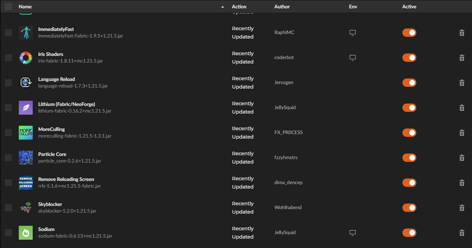Click the Active column header
The height and width of the screenshot is (248, 472).
click(409, 7)
